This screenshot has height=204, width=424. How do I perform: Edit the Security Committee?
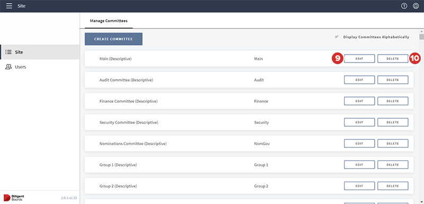click(x=359, y=122)
